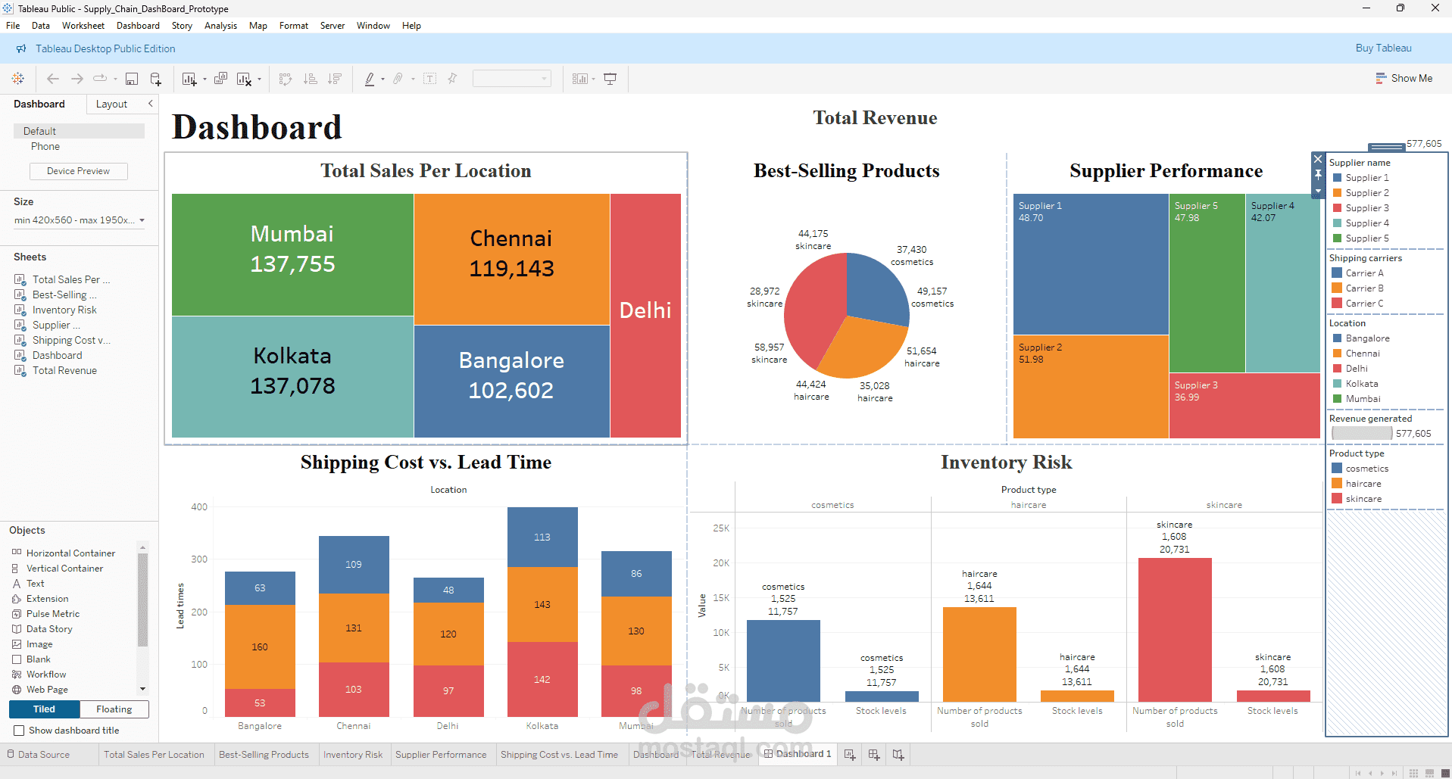Click the Show Me button
This screenshot has width=1452, height=779.
(x=1404, y=79)
